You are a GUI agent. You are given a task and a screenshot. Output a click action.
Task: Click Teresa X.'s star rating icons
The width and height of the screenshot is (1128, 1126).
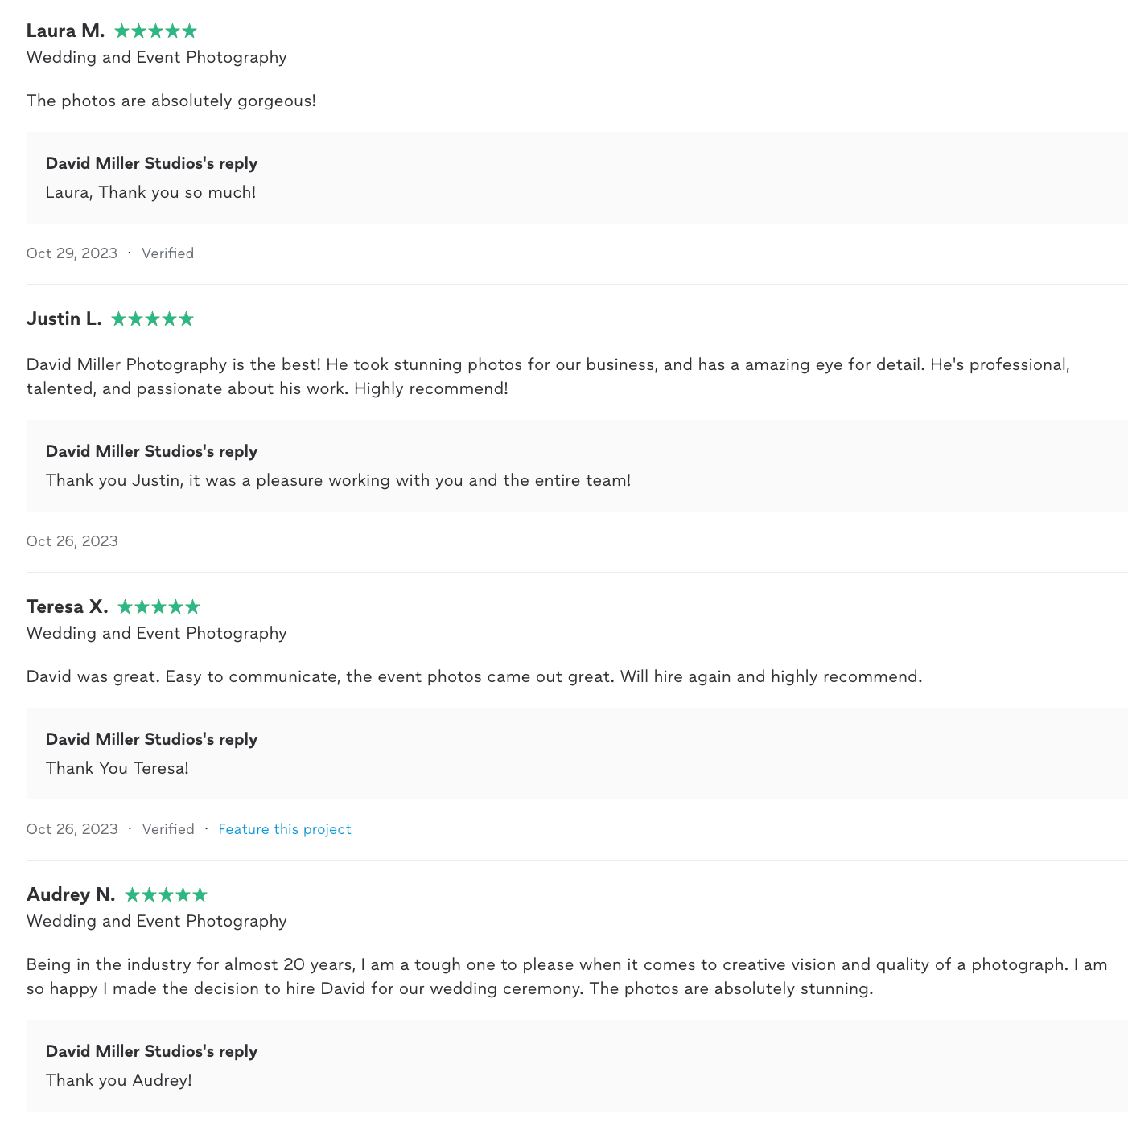coord(158,607)
